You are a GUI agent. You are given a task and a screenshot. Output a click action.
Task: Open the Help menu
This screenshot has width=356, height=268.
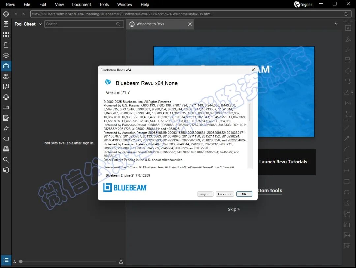[145, 4]
